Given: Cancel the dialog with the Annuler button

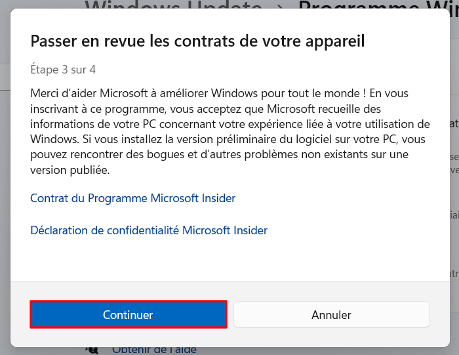Looking at the screenshot, I should (331, 314).
